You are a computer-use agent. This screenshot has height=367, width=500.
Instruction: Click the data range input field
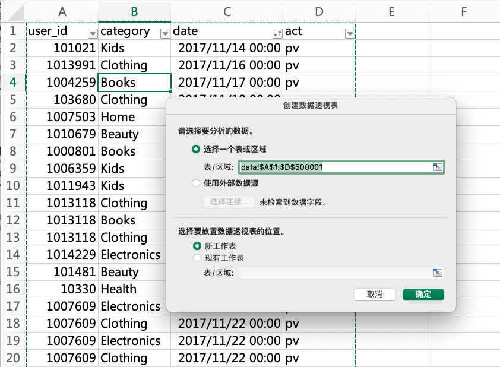pyautogui.click(x=341, y=167)
